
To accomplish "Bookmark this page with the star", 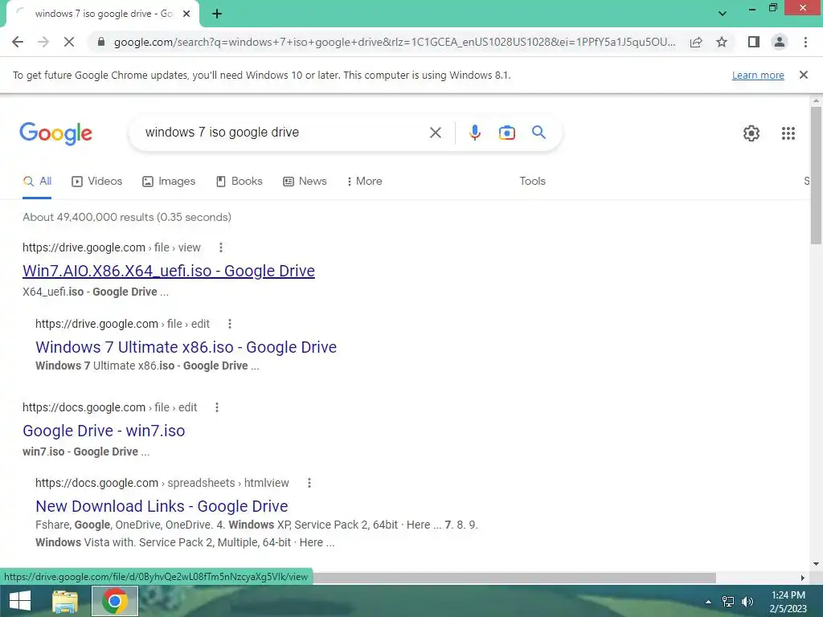I will 722,42.
